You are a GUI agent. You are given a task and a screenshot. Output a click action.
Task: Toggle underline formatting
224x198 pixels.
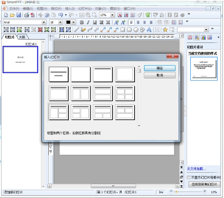pyautogui.click(x=95, y=22)
